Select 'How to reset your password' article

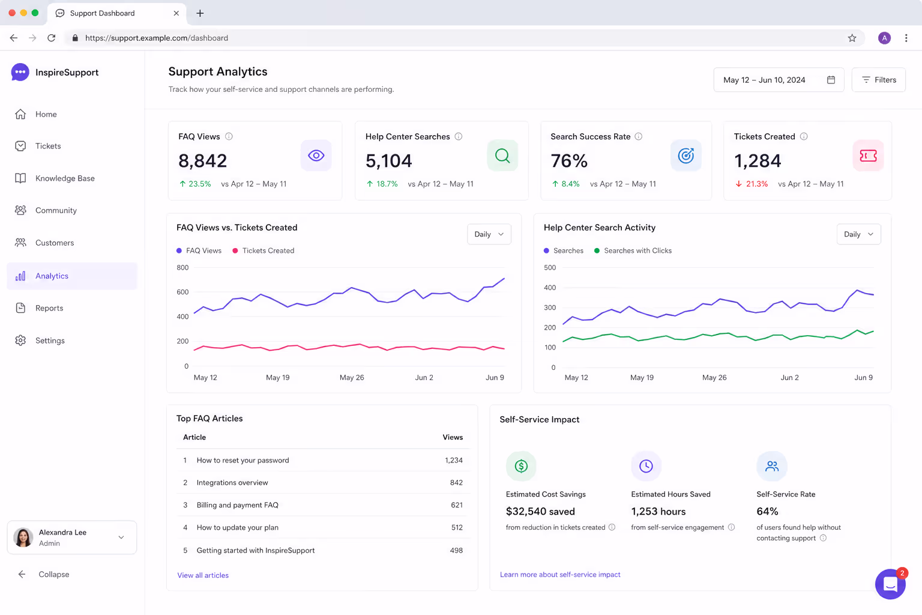click(323, 460)
